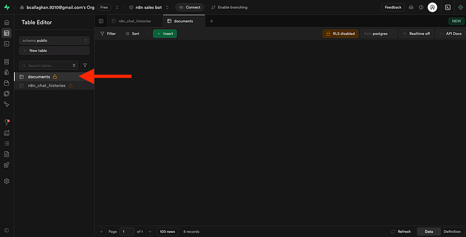Screen dimensions: 466x237
Task: Open the Database section icon in sidebar
Action: (6, 61)
